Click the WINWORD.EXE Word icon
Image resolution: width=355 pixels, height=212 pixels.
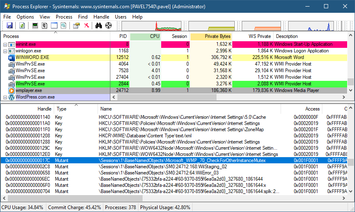click(x=11, y=58)
